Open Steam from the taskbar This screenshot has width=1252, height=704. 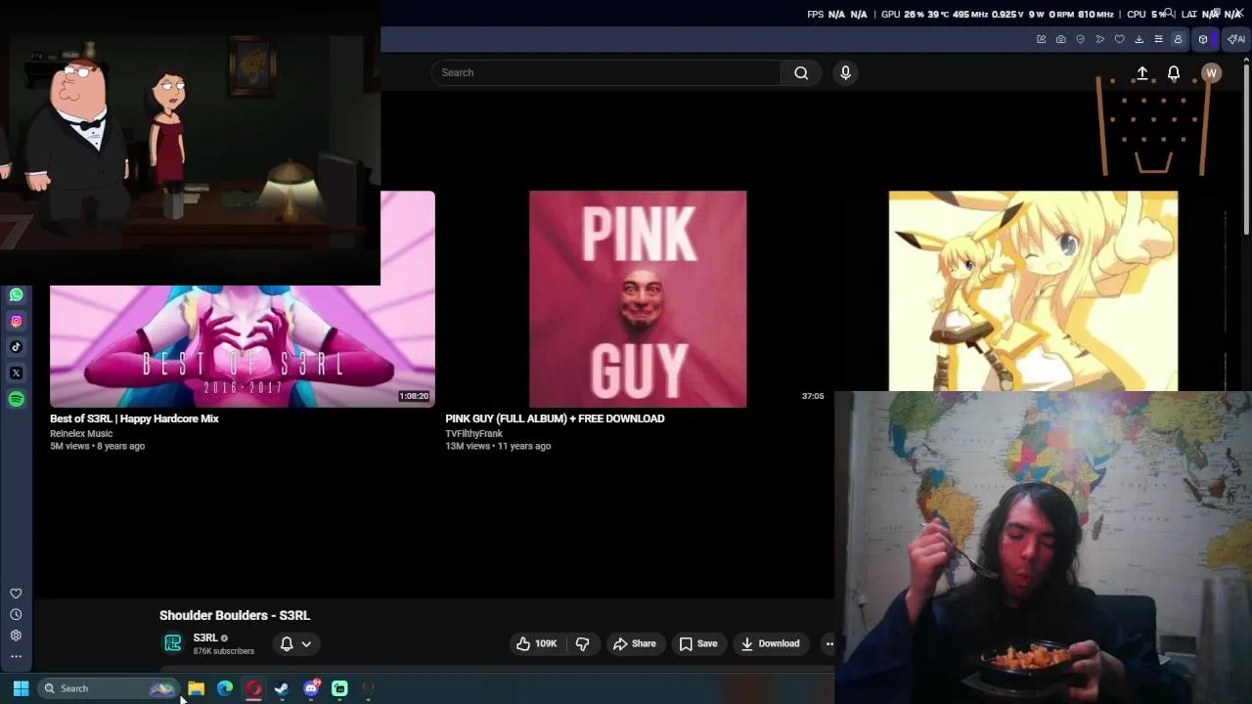282,688
